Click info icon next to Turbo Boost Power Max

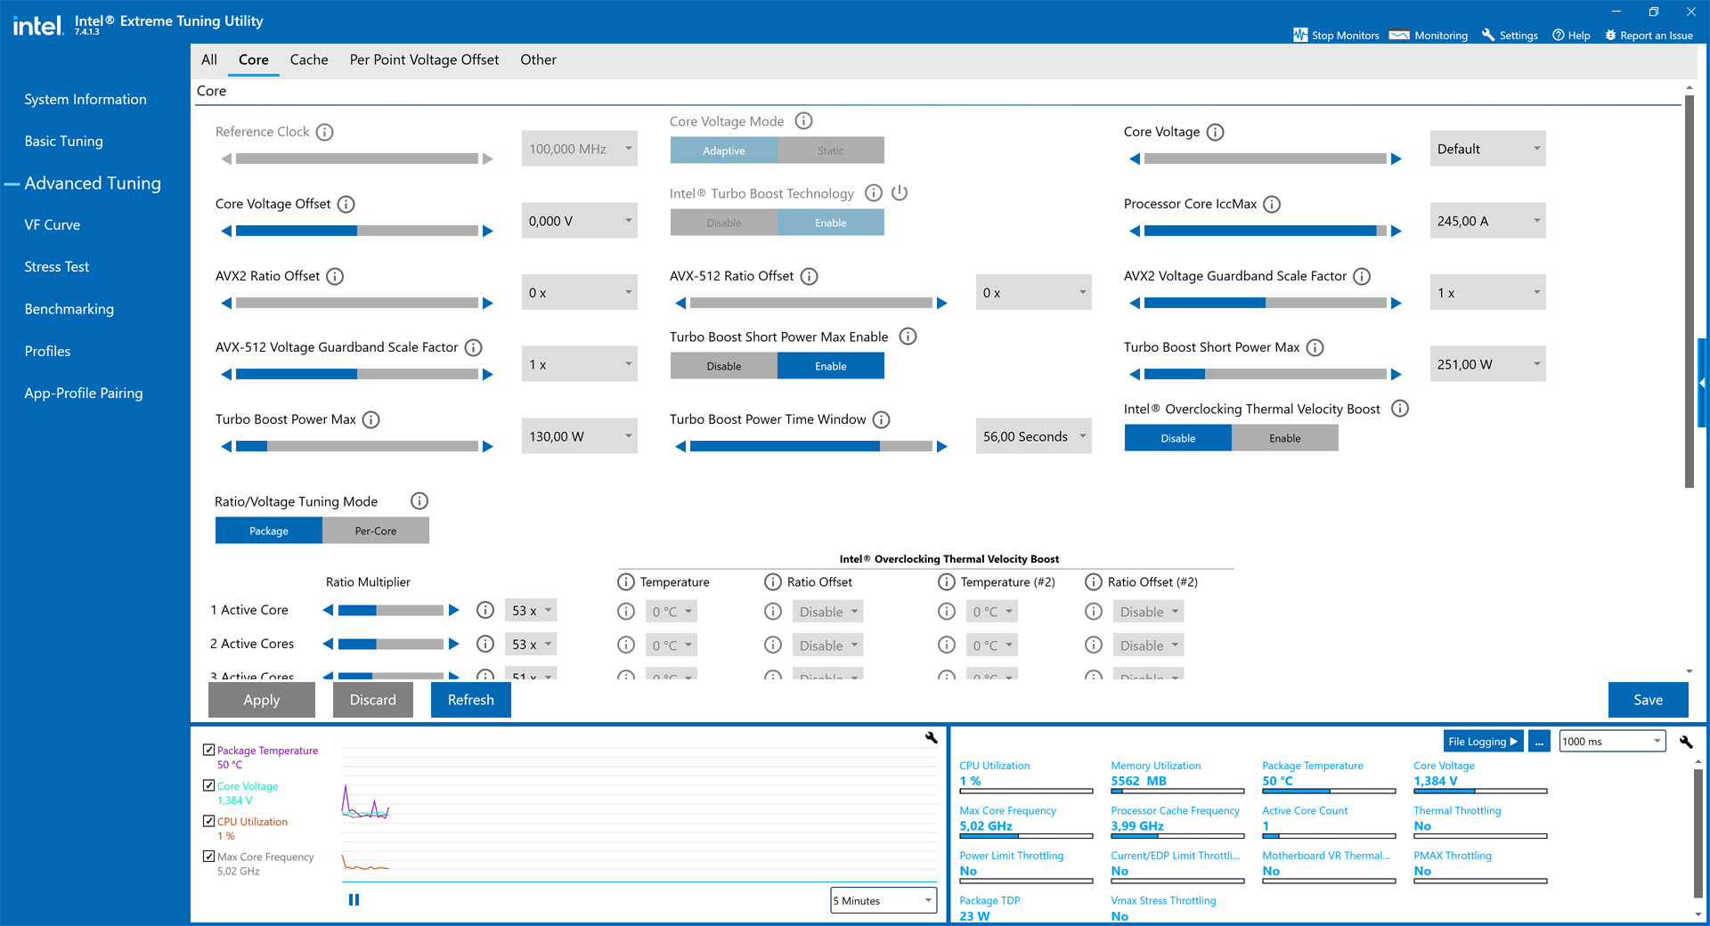click(x=371, y=419)
